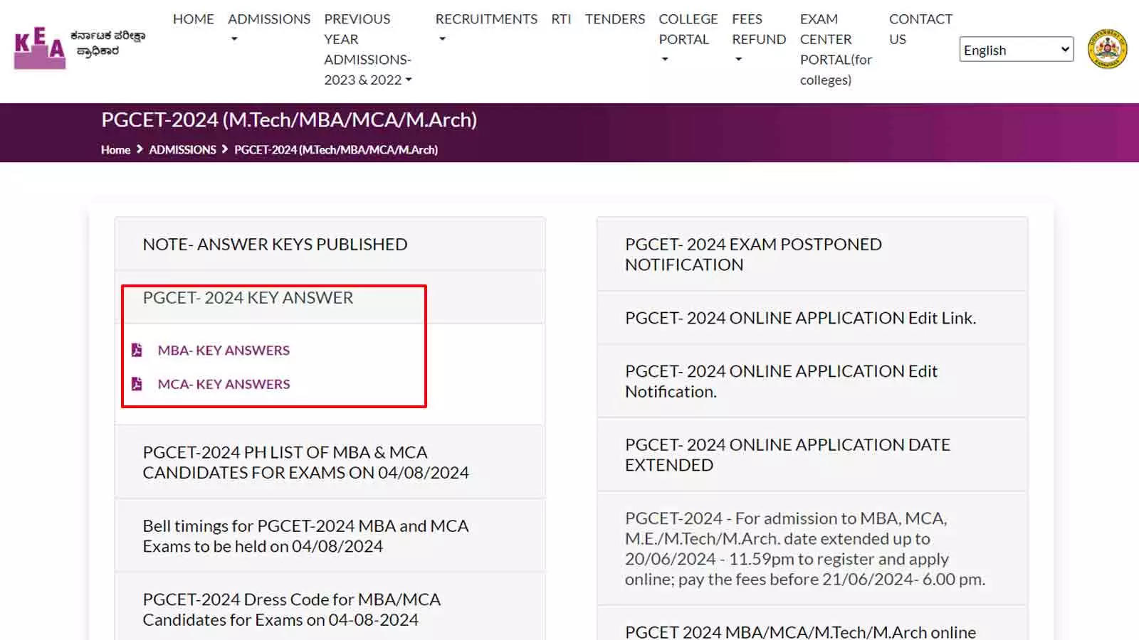The width and height of the screenshot is (1139, 640).
Task: Open the MCA- KEY ANSWERS link
Action: [224, 384]
